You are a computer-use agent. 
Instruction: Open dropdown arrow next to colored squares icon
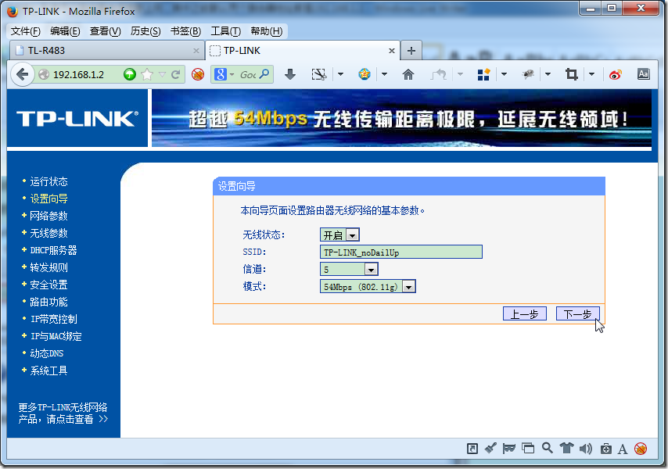(x=504, y=74)
